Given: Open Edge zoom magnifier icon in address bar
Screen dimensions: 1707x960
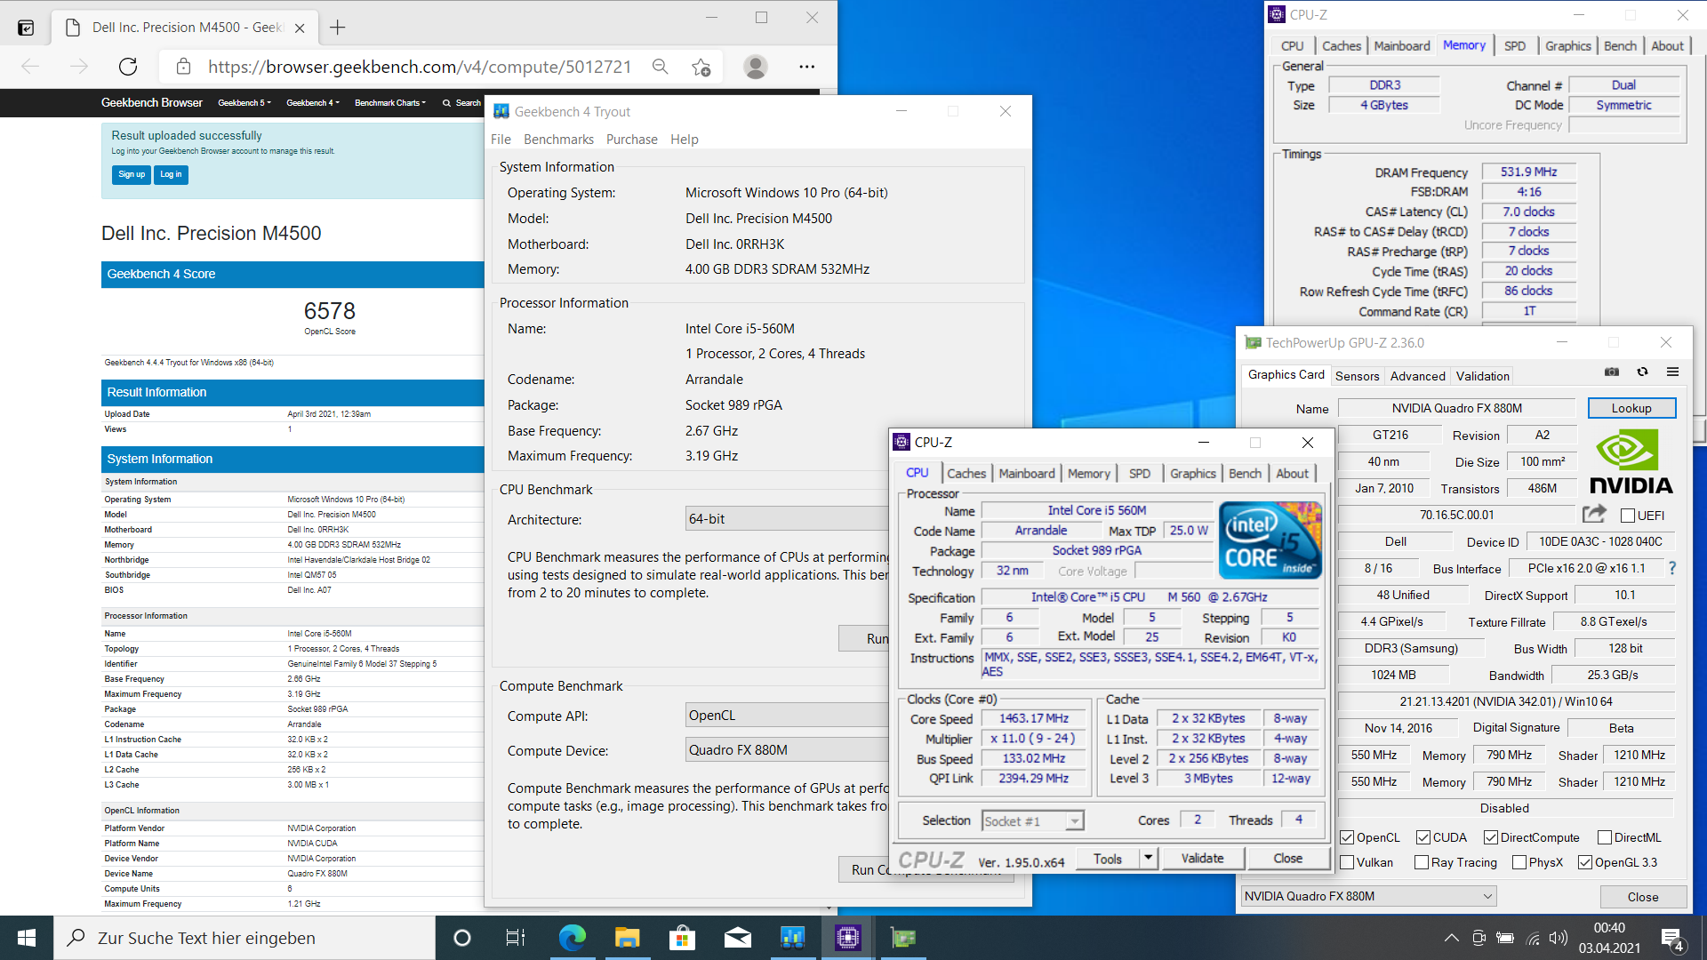Looking at the screenshot, I should (660, 67).
